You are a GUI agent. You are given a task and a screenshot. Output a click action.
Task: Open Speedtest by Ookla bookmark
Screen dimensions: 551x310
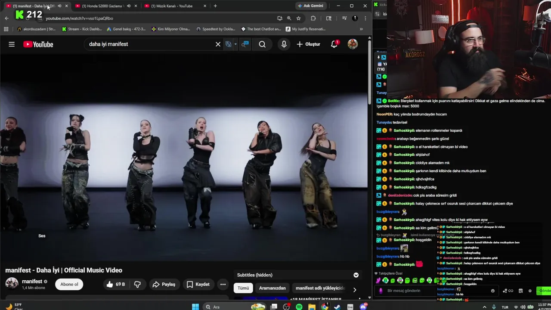[x=216, y=29]
